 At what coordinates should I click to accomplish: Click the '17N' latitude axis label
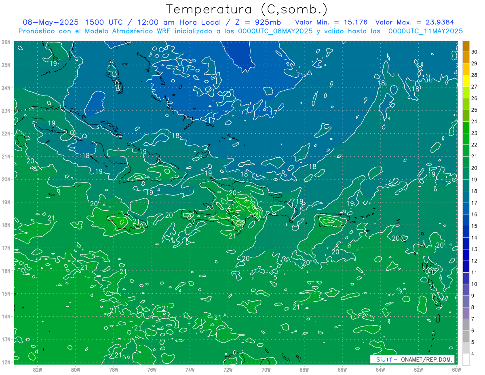click(x=6, y=248)
